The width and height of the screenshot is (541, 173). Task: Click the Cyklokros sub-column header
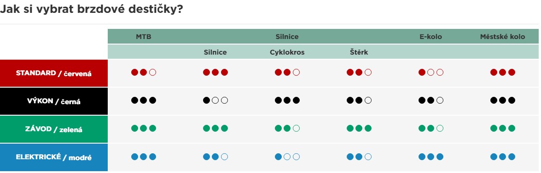click(x=287, y=52)
